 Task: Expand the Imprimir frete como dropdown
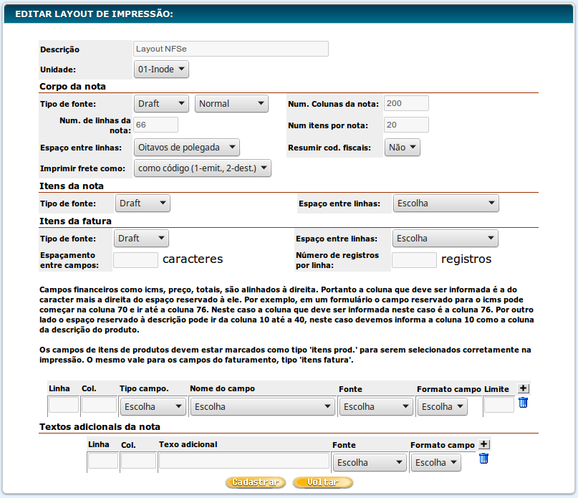203,168
